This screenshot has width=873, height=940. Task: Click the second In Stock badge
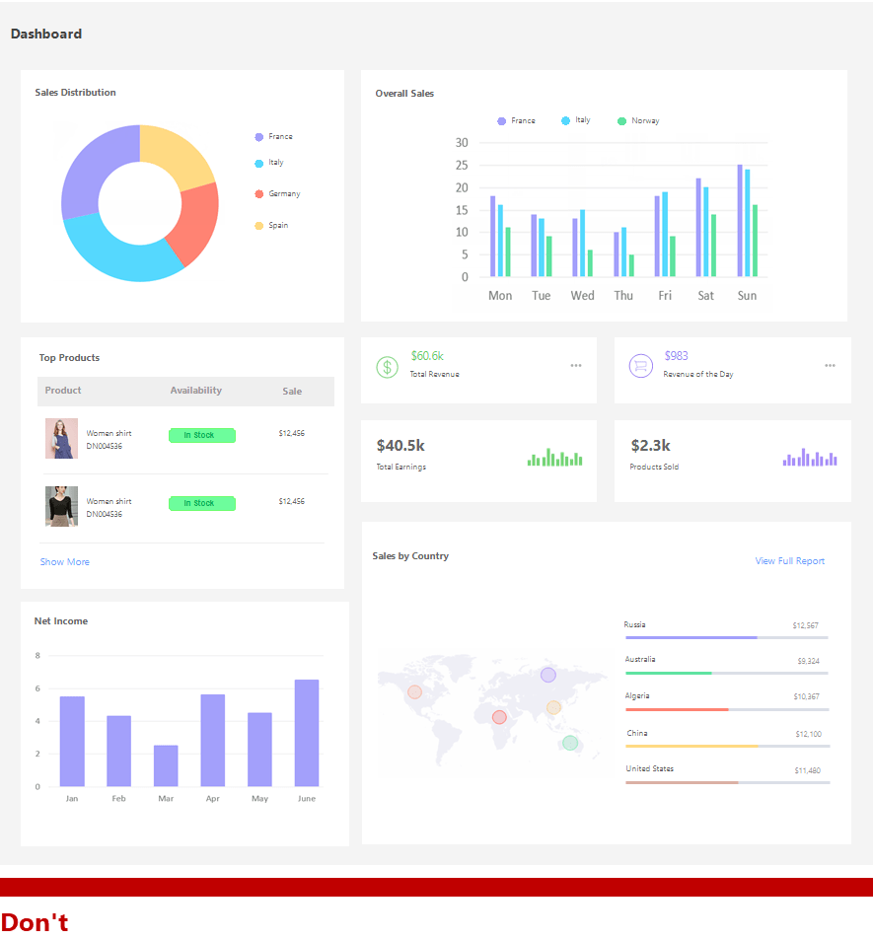pos(202,503)
